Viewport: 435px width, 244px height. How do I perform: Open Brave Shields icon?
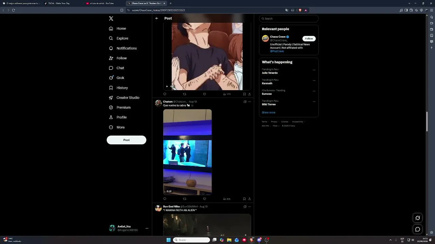click(300, 10)
